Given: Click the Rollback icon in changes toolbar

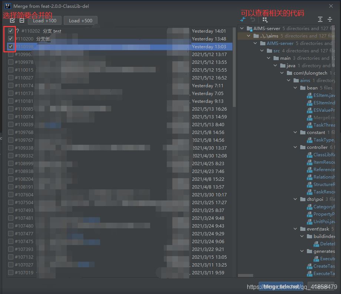Looking at the screenshot, I should (x=253, y=20).
